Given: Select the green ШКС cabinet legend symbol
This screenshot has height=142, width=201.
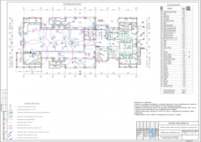Looking at the screenshot, I should click(10, 117).
